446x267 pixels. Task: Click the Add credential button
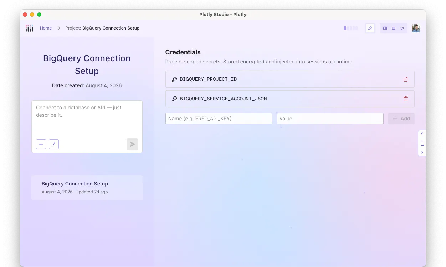pyautogui.click(x=401, y=119)
